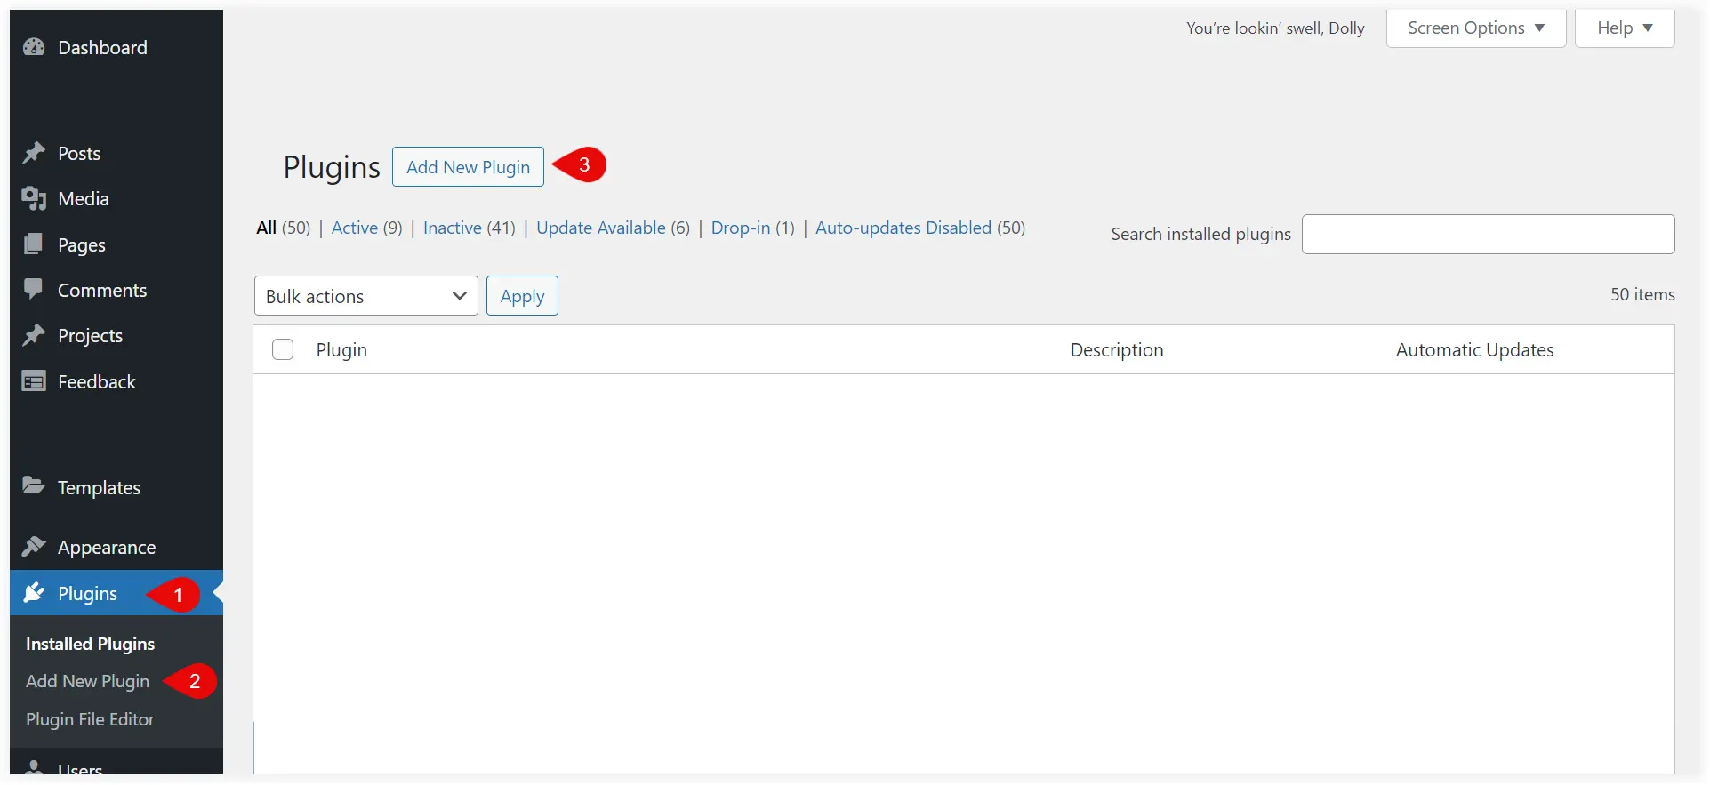Toggle the select-all plugins checkbox

click(x=283, y=349)
